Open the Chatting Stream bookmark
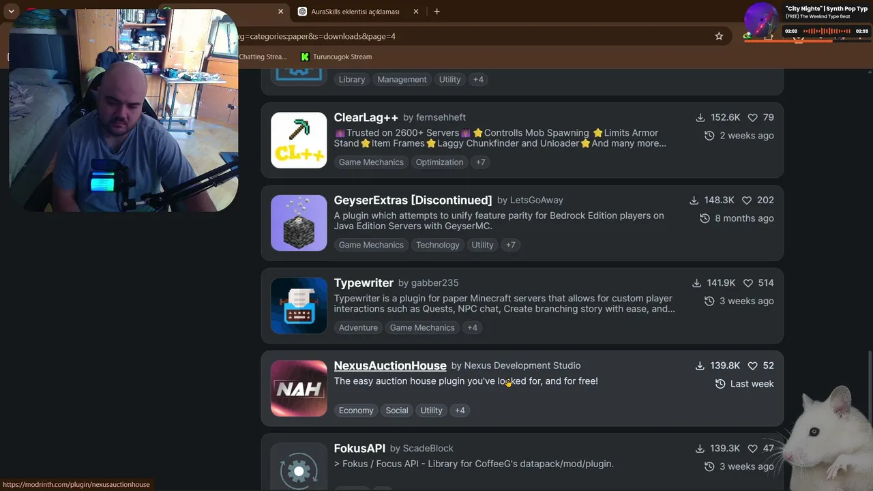The height and width of the screenshot is (491, 873). coord(263,57)
